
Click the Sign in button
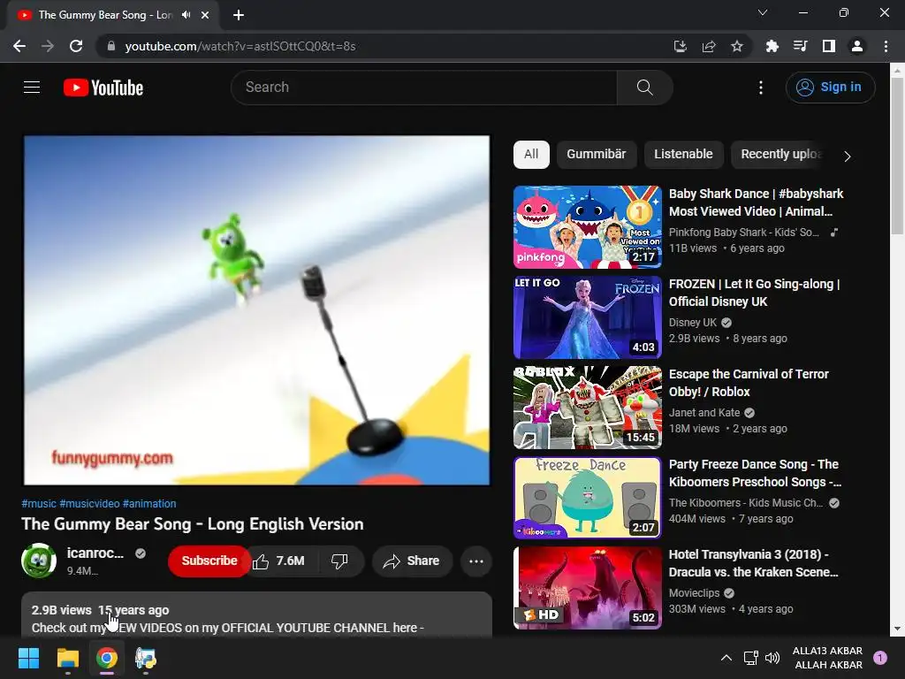(830, 88)
